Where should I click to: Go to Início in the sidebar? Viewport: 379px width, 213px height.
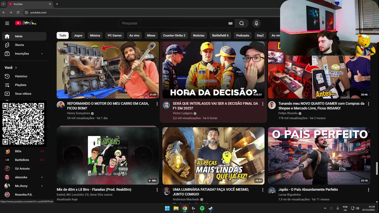(24, 36)
